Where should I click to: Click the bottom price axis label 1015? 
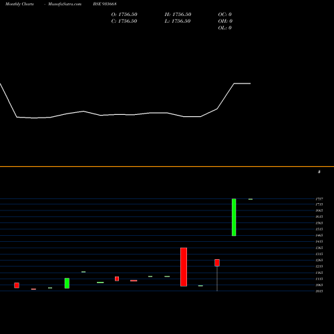pyautogui.click(x=319, y=291)
